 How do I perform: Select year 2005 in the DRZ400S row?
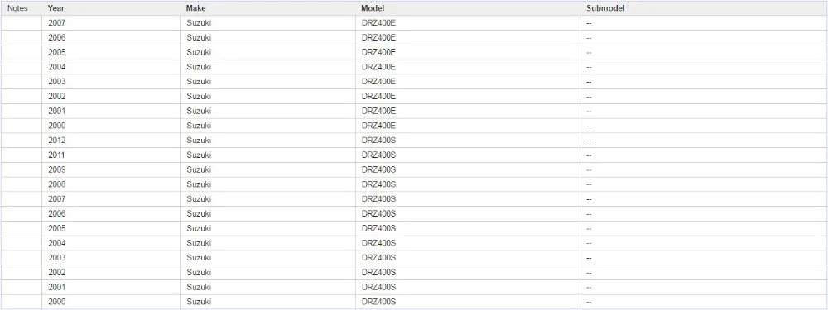pyautogui.click(x=56, y=229)
